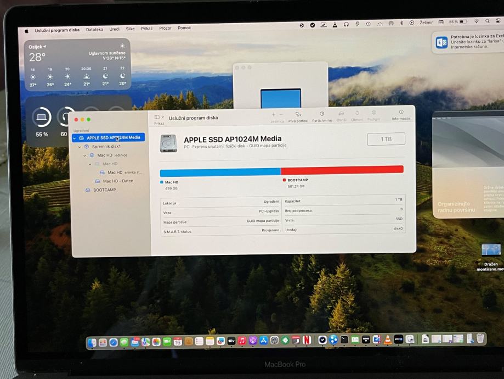Open the Trash in the dock
The height and width of the screenshot is (379, 504).
point(480,338)
